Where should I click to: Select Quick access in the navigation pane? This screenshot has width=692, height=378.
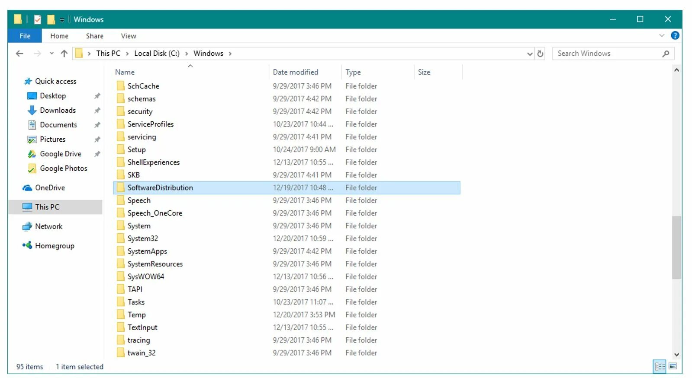tap(55, 81)
